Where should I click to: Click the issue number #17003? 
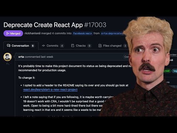(95, 25)
